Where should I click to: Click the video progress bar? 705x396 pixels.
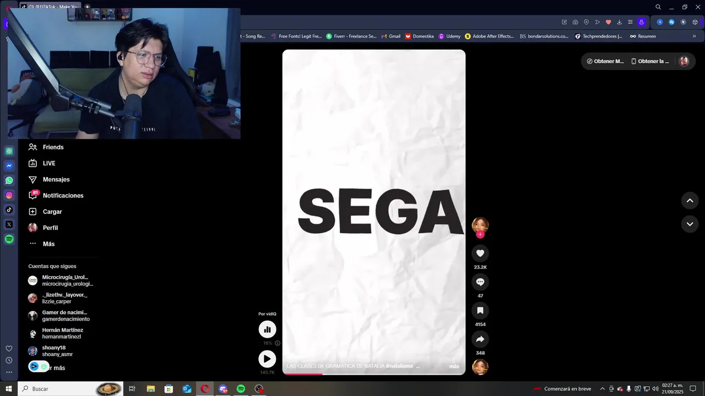click(x=374, y=374)
